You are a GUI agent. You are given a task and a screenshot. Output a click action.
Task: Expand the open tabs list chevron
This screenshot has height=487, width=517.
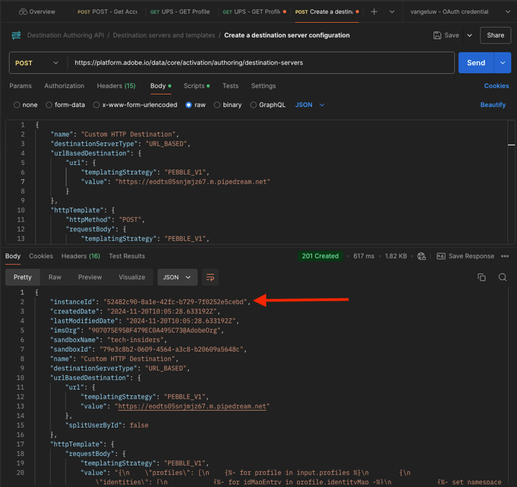[392, 12]
